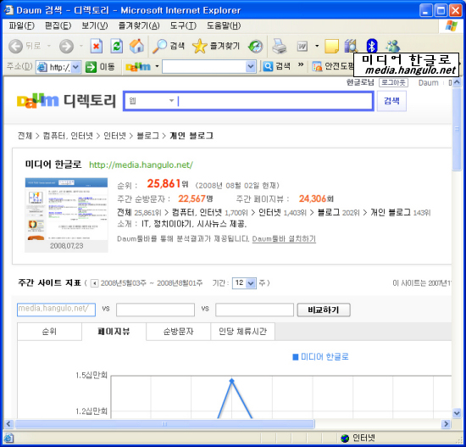Click the site thumbnail dated 2008.07.23
This screenshot has width=466, height=447.
click(x=66, y=215)
